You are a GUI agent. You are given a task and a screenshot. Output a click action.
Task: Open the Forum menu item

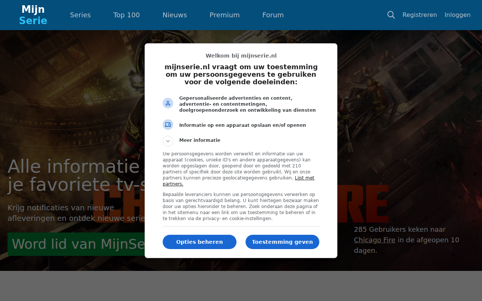coord(273,15)
